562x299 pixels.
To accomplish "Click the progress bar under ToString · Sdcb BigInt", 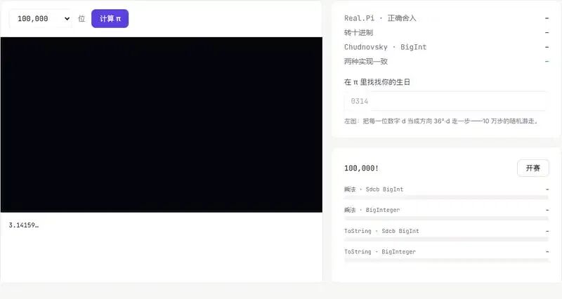I will 446,239.
